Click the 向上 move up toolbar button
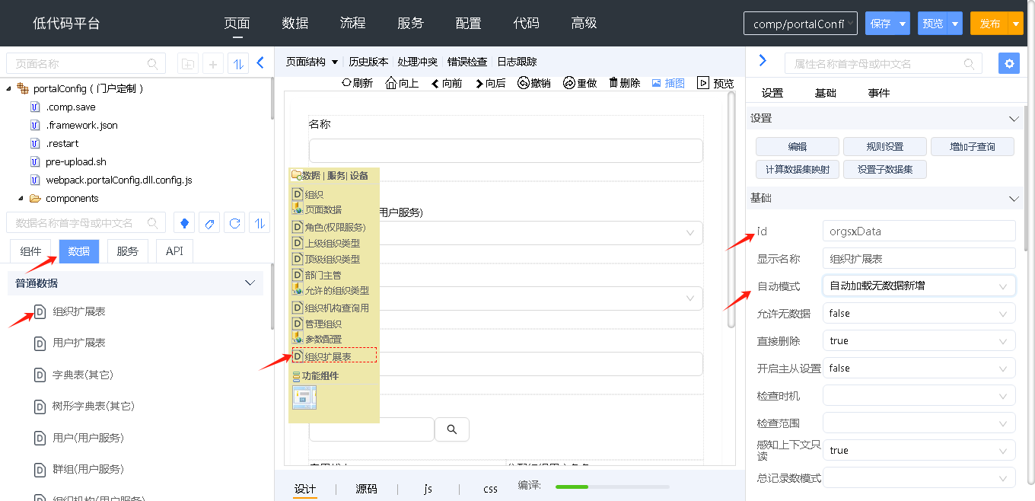 click(x=403, y=83)
